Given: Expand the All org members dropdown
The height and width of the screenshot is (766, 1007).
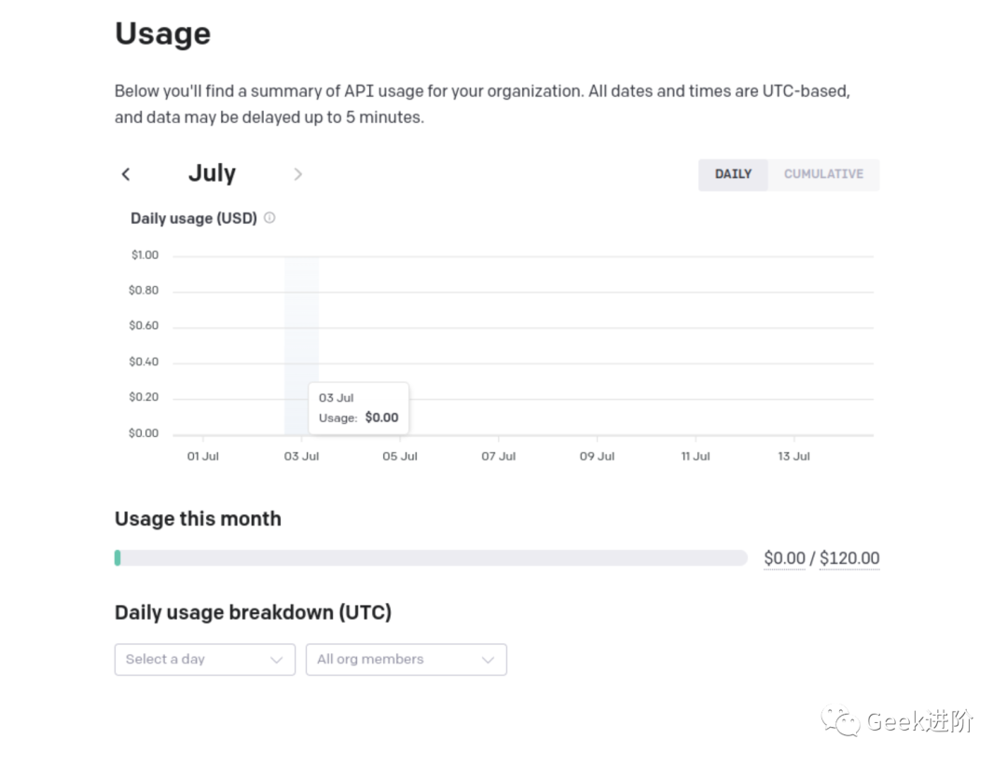Looking at the screenshot, I should [x=406, y=660].
